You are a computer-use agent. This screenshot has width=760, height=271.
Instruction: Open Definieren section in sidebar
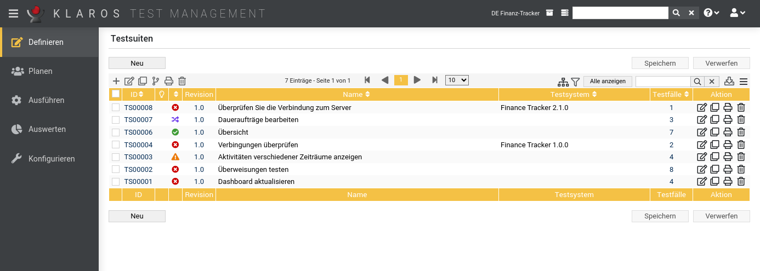pyautogui.click(x=49, y=42)
